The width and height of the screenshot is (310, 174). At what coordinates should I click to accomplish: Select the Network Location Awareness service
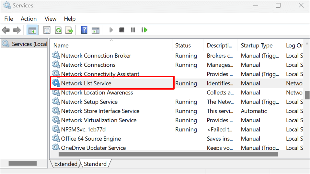(x=97, y=92)
